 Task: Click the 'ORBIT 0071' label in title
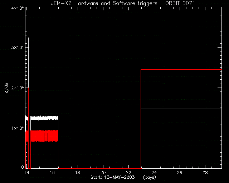pyautogui.click(x=180, y=3)
